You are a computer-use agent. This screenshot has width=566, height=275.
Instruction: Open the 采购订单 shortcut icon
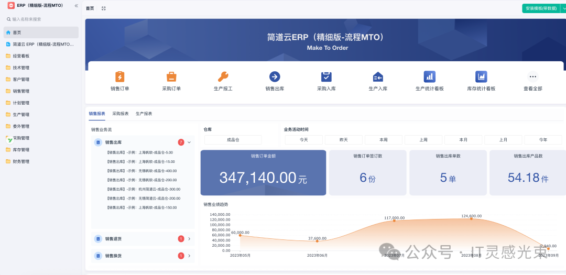171,77
